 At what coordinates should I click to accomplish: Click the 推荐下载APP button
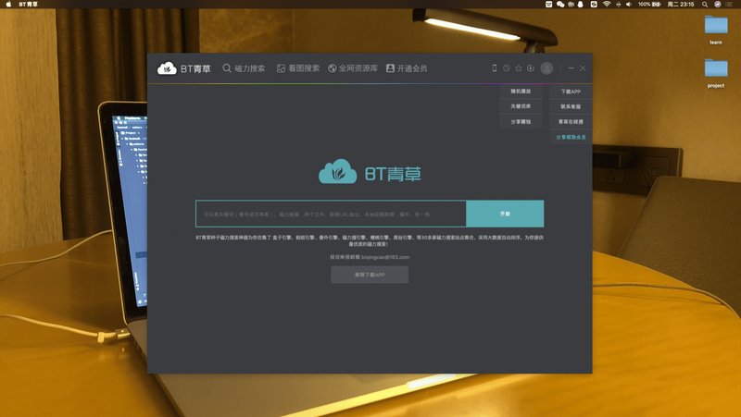click(370, 275)
